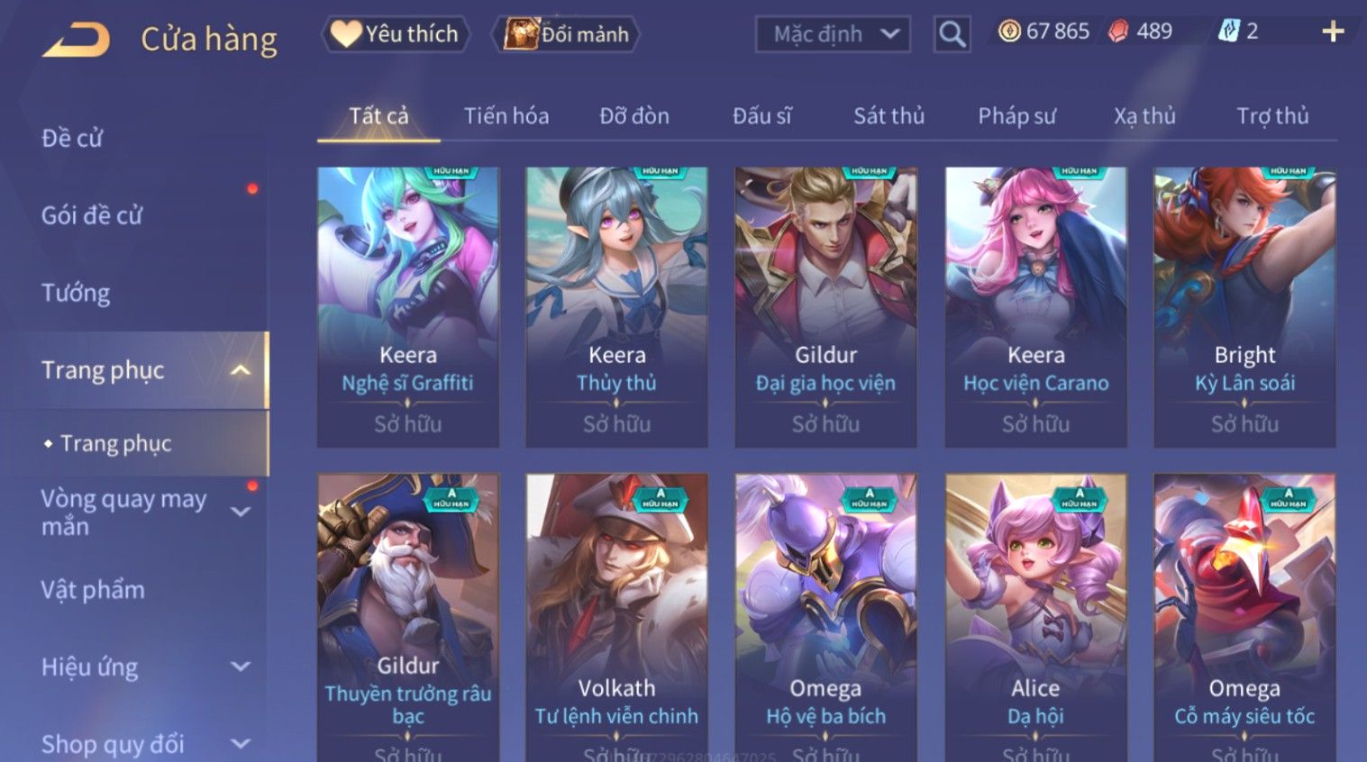Select the Pháp sư filter tab
1367x762 pixels.
point(1016,116)
